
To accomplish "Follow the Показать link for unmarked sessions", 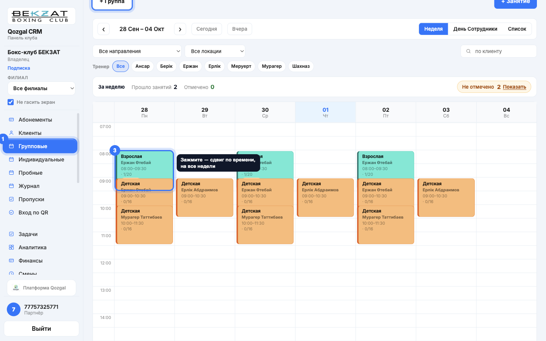I will pyautogui.click(x=515, y=87).
